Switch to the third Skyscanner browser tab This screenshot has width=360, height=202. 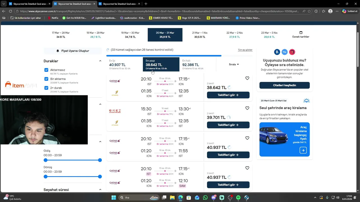tap(119, 4)
